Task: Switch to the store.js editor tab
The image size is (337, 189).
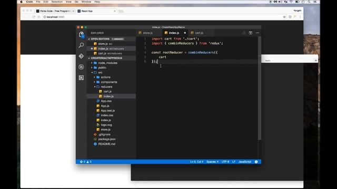Action: pos(148,33)
